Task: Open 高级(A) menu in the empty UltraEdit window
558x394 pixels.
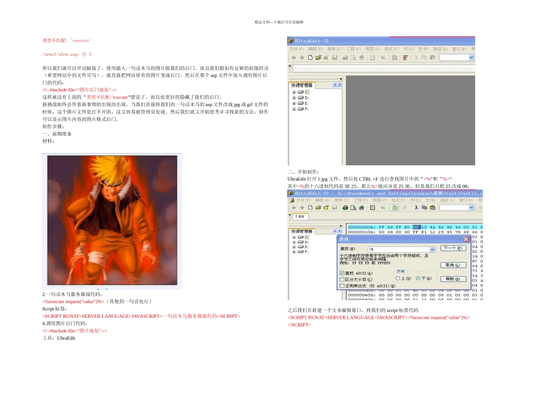Action: 440,49
